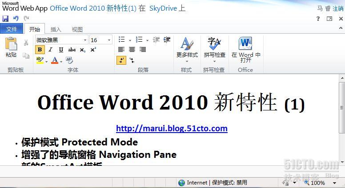This screenshot has width=345, height=188.
Task: Click the 马睿 user name
Action: [x=324, y=8]
